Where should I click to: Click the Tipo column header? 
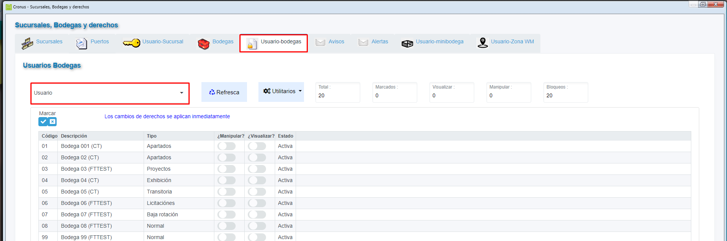pos(179,136)
